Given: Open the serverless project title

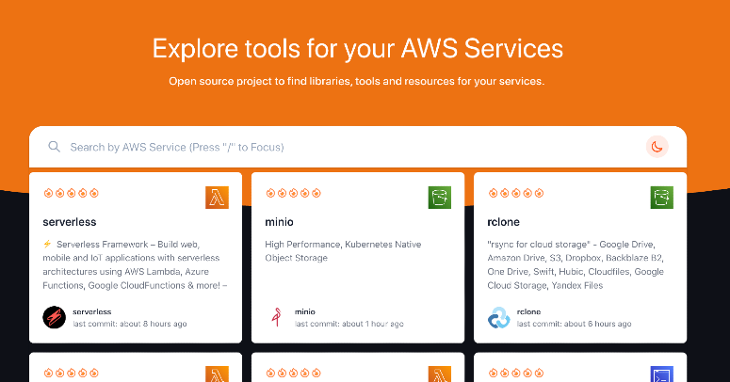Looking at the screenshot, I should point(70,222).
